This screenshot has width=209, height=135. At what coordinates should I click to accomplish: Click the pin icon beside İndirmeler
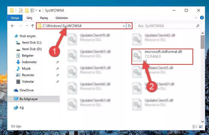point(57,62)
